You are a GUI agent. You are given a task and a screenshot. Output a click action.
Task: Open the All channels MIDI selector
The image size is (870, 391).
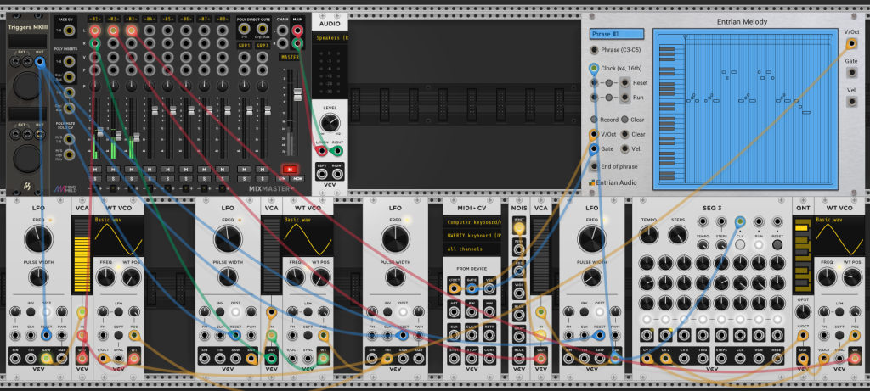point(472,249)
